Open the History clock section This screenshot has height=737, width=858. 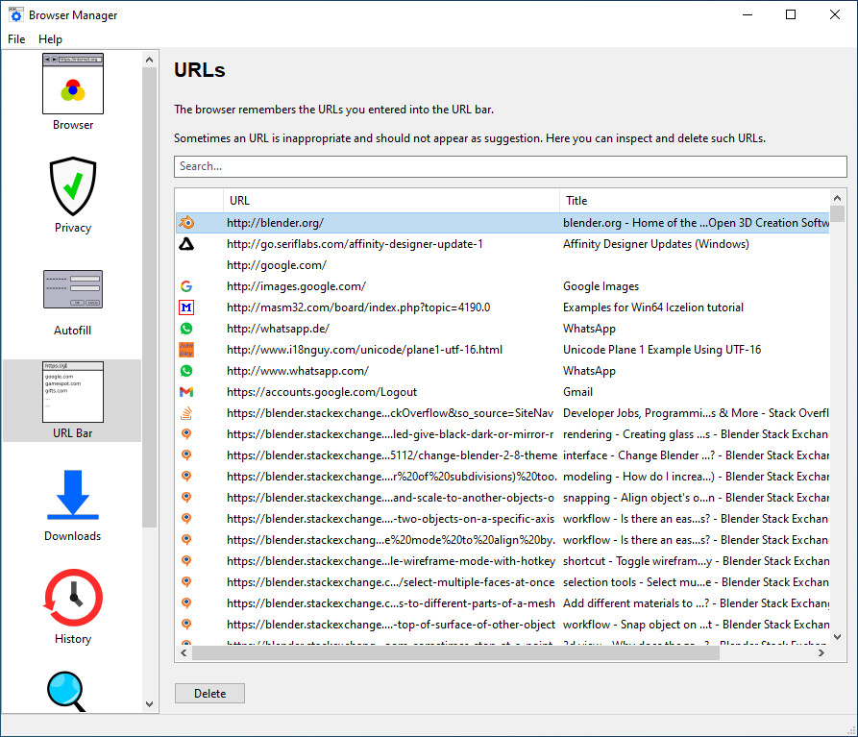coord(73,606)
